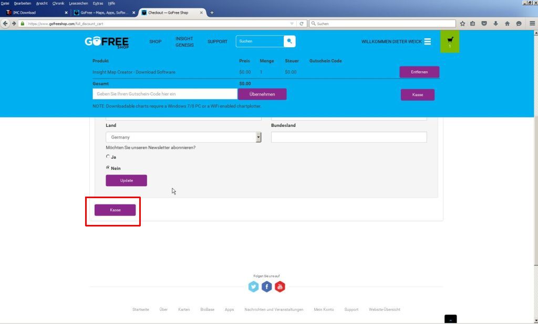Open the Lesezeichen menu
538x324 pixels.
point(78,3)
